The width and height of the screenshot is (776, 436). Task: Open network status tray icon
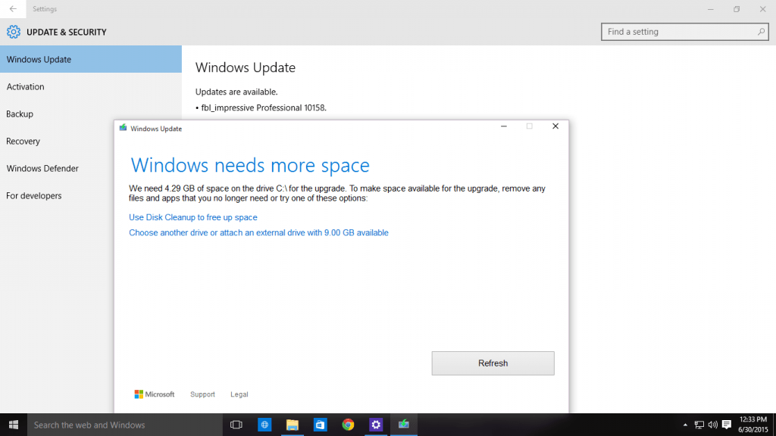coord(699,425)
